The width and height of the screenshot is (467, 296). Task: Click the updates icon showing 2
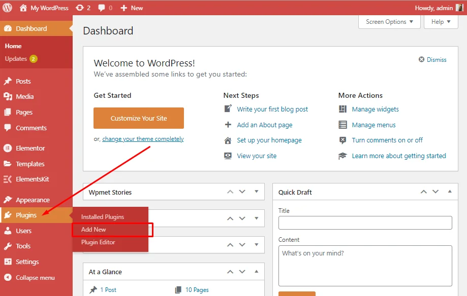tap(80, 8)
